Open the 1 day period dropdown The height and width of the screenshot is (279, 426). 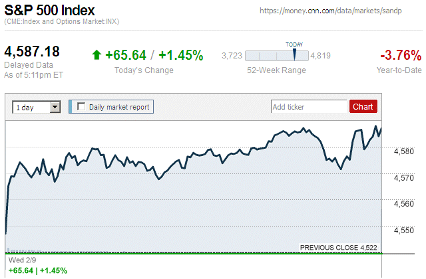click(37, 106)
